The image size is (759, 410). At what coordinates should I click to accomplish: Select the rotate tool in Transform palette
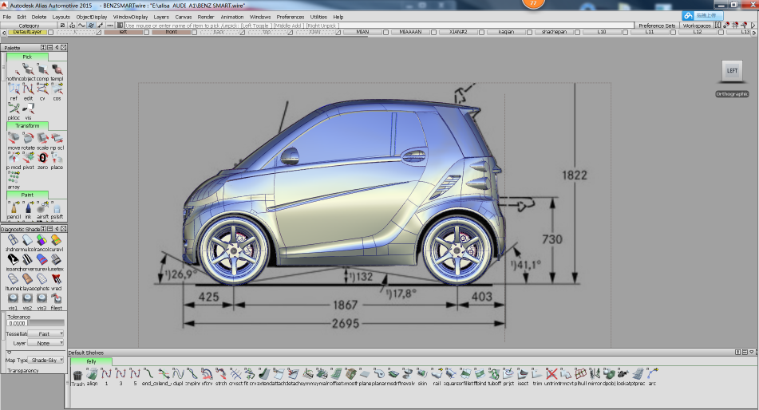[29, 137]
